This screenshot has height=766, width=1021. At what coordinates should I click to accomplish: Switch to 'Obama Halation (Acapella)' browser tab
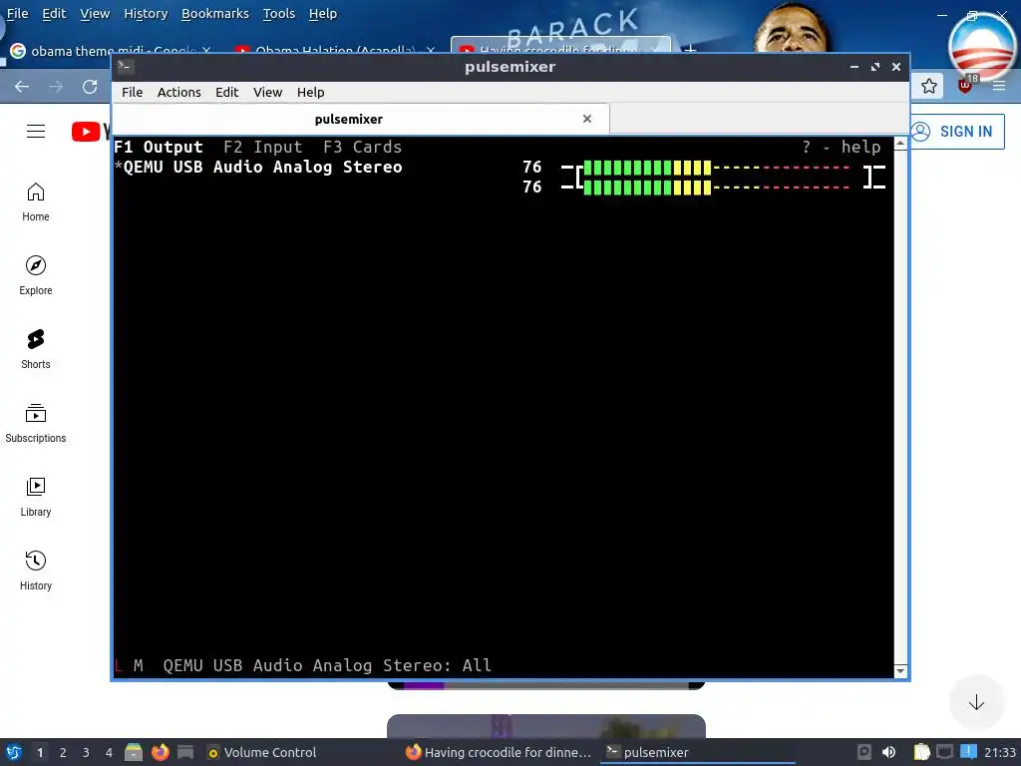click(334, 51)
